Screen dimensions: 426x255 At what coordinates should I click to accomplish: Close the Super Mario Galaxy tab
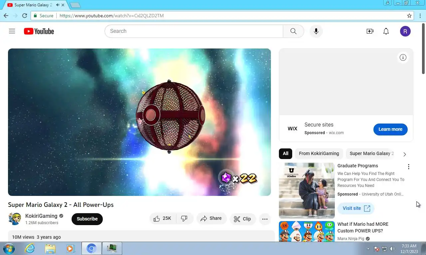(x=63, y=5)
